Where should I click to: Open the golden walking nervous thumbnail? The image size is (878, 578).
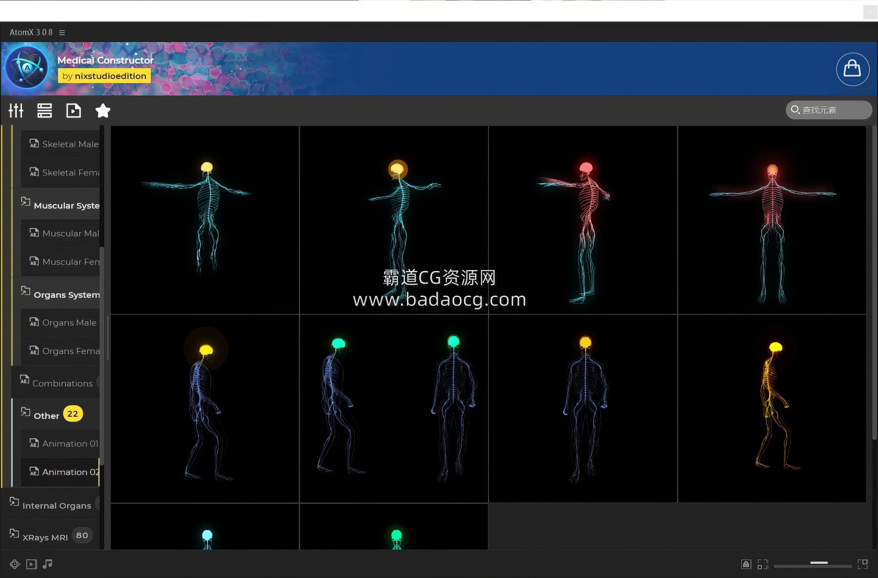[x=772, y=409]
